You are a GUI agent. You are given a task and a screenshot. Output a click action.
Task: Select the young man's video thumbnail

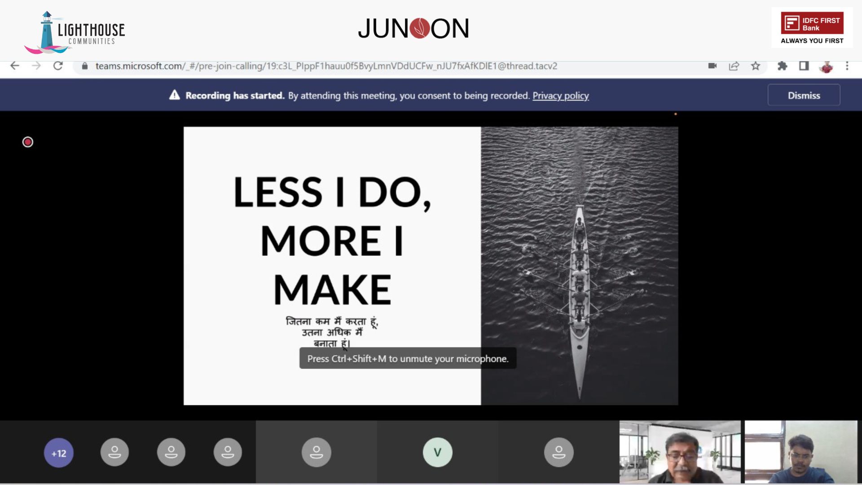point(800,452)
